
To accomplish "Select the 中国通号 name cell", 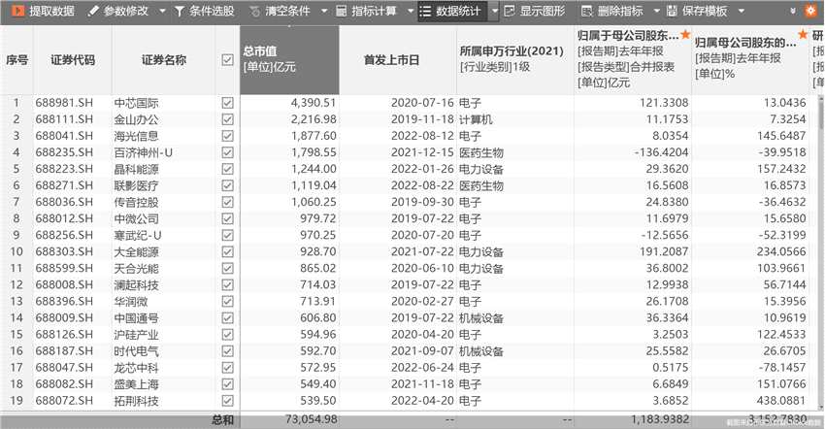I will pyautogui.click(x=136, y=318).
